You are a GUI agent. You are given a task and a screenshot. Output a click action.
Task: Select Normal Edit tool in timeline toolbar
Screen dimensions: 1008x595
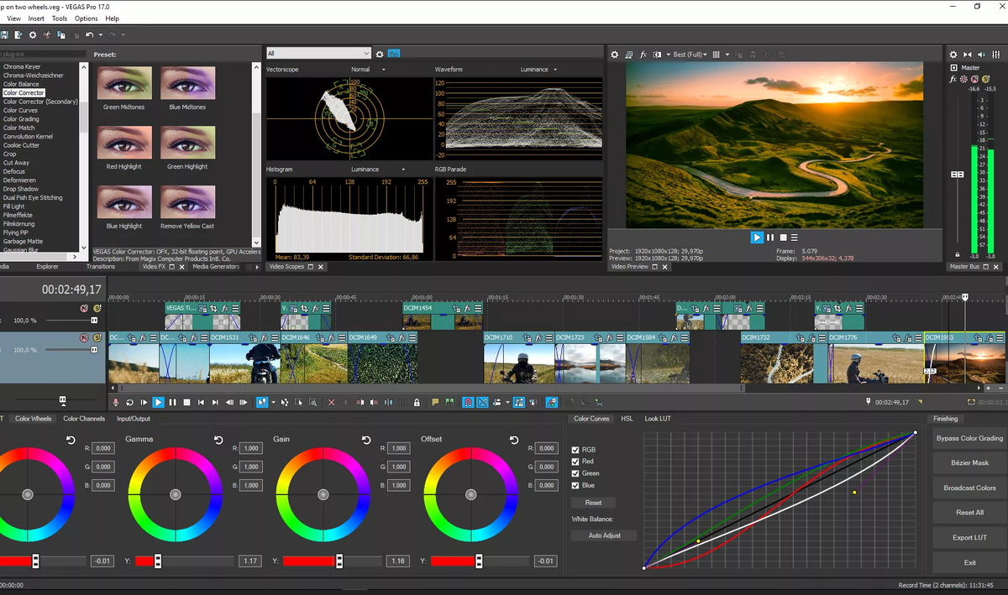[262, 403]
